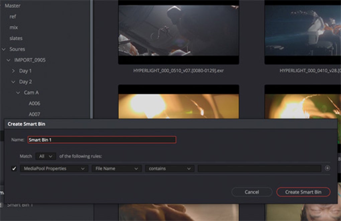Viewport: 341px width, 221px height.
Task: Collapse the IMPORT_0905 bin
Action: (x=8, y=60)
